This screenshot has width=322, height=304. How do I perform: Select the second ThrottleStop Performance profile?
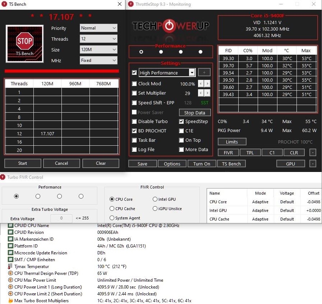161,52
